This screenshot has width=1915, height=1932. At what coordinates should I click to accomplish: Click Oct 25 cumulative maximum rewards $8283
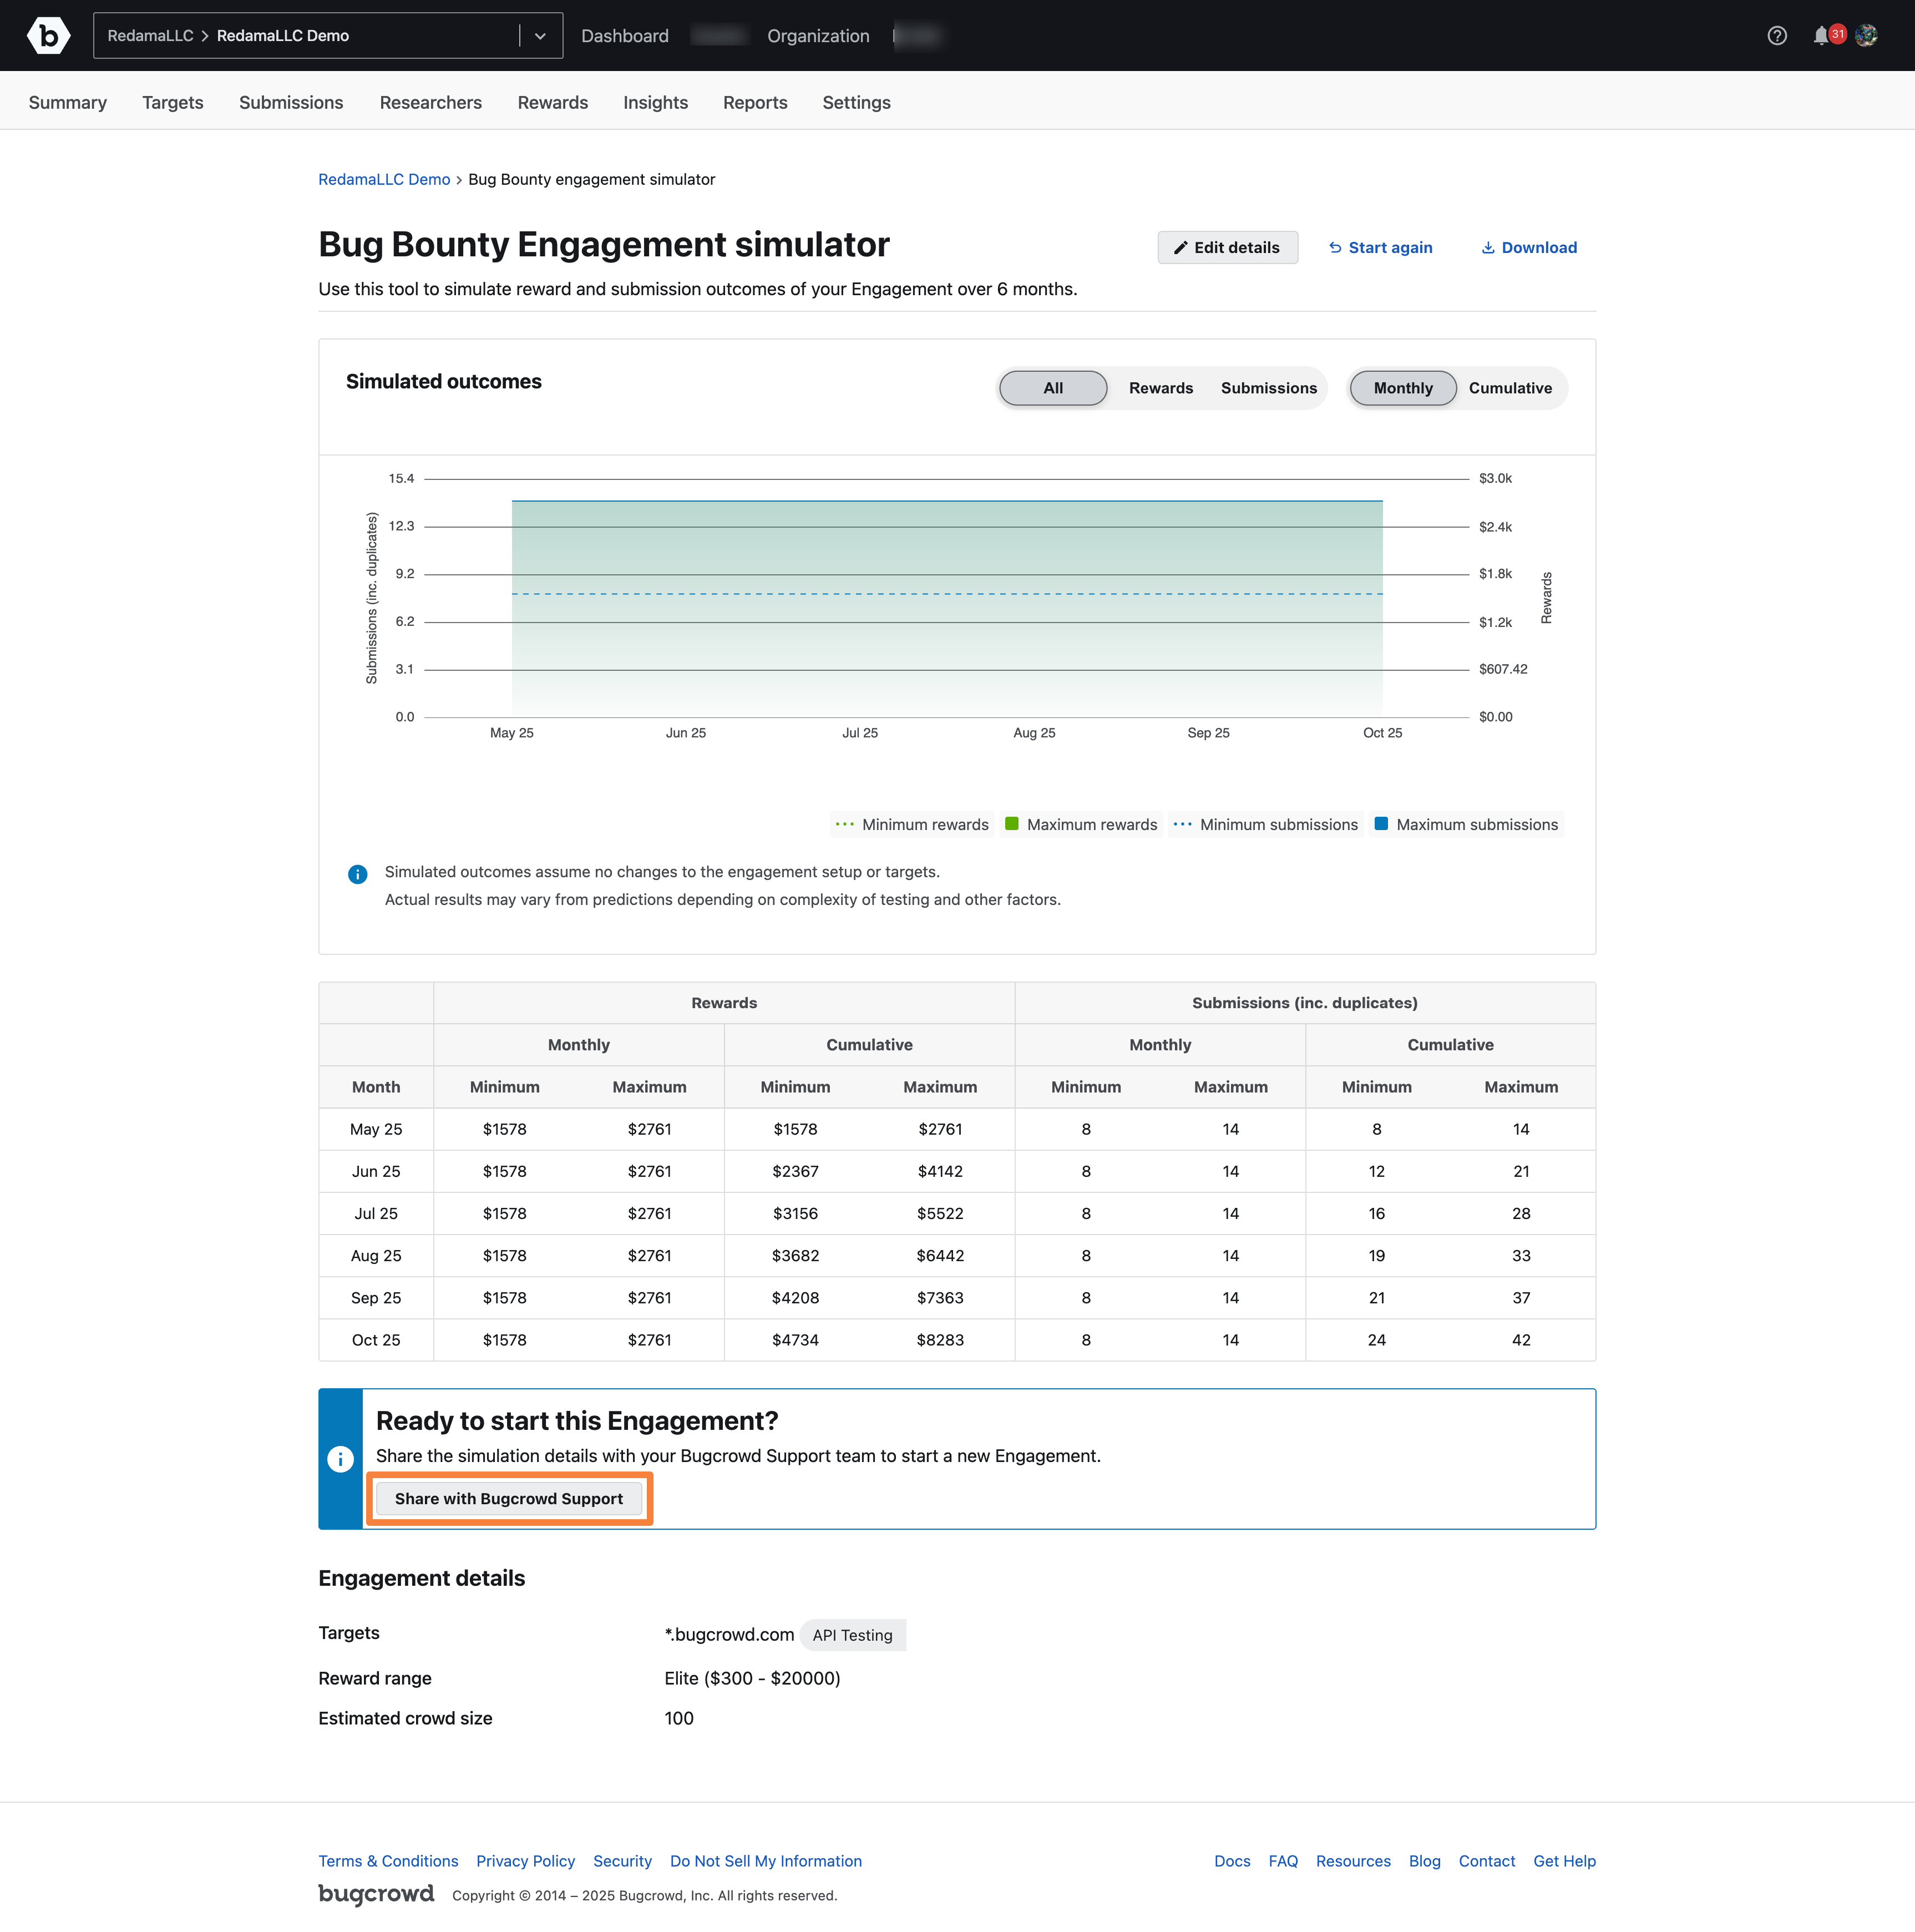(x=940, y=1341)
